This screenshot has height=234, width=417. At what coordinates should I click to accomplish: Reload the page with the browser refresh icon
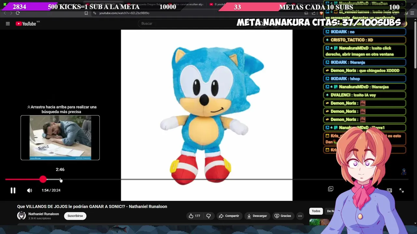(18, 13)
